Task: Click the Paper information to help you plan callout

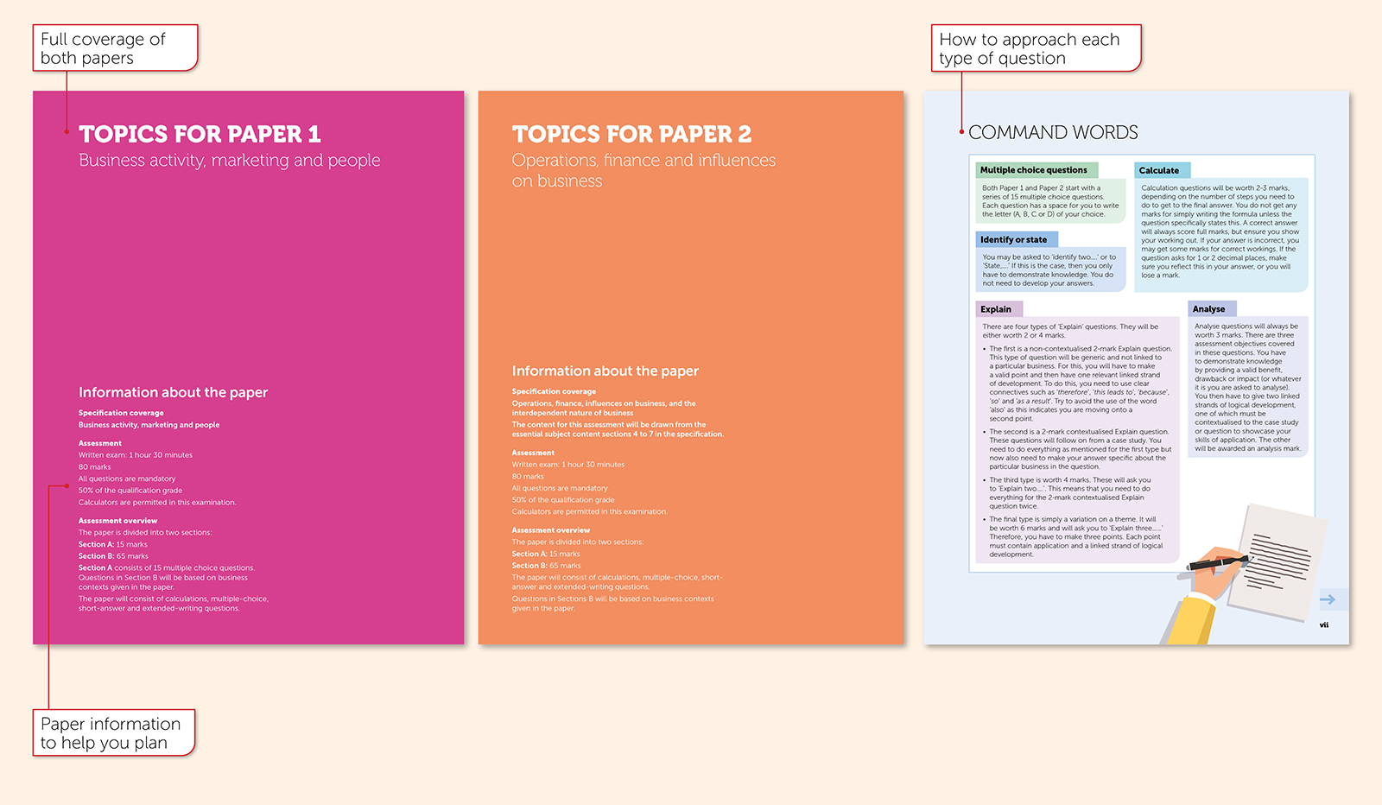Action: click(112, 733)
